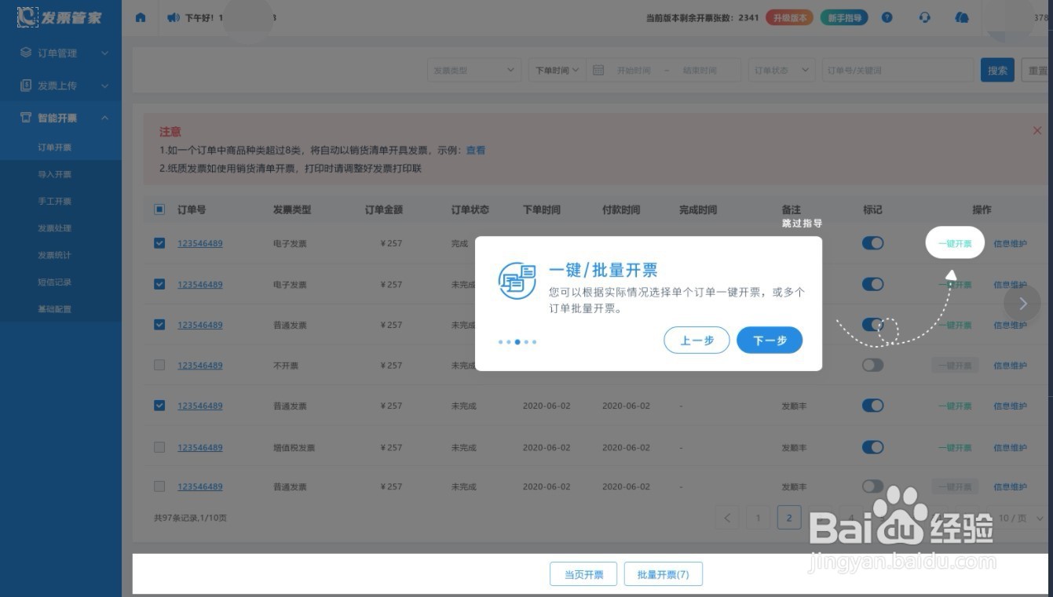Click the 升级版本 button
This screenshot has height=597, width=1053.
tap(789, 17)
